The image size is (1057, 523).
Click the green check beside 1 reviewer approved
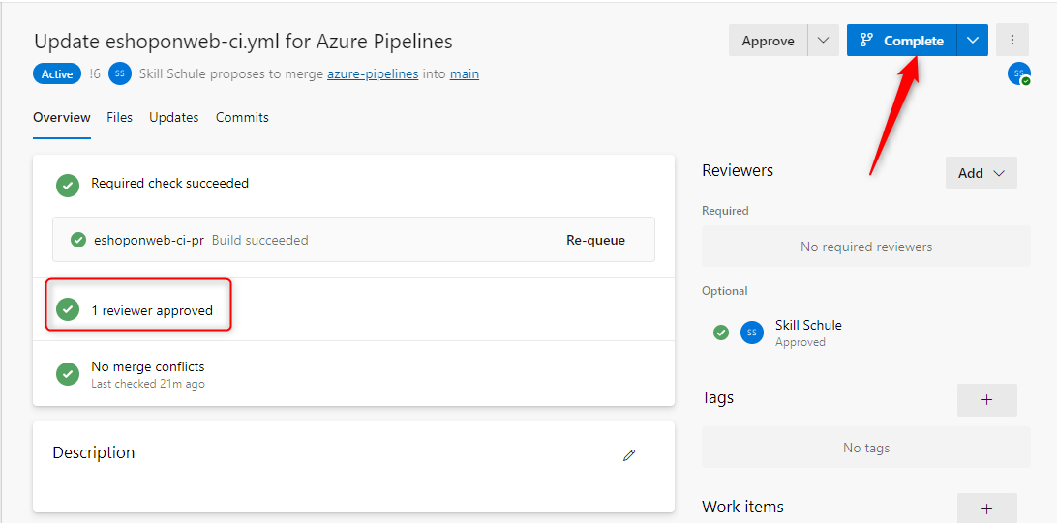[67, 310]
